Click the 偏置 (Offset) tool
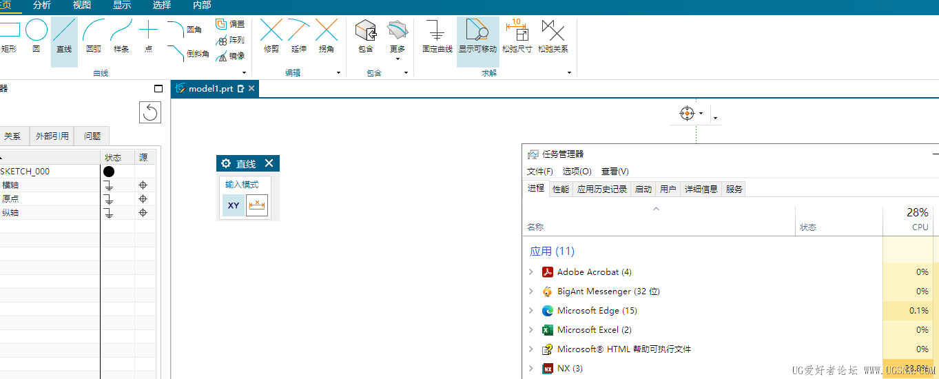 tap(230, 24)
